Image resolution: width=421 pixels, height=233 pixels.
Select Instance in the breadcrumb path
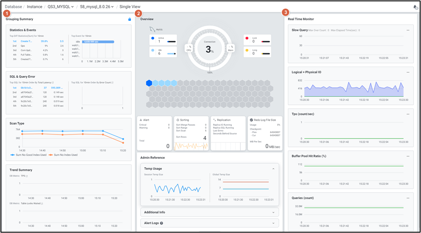[35, 7]
